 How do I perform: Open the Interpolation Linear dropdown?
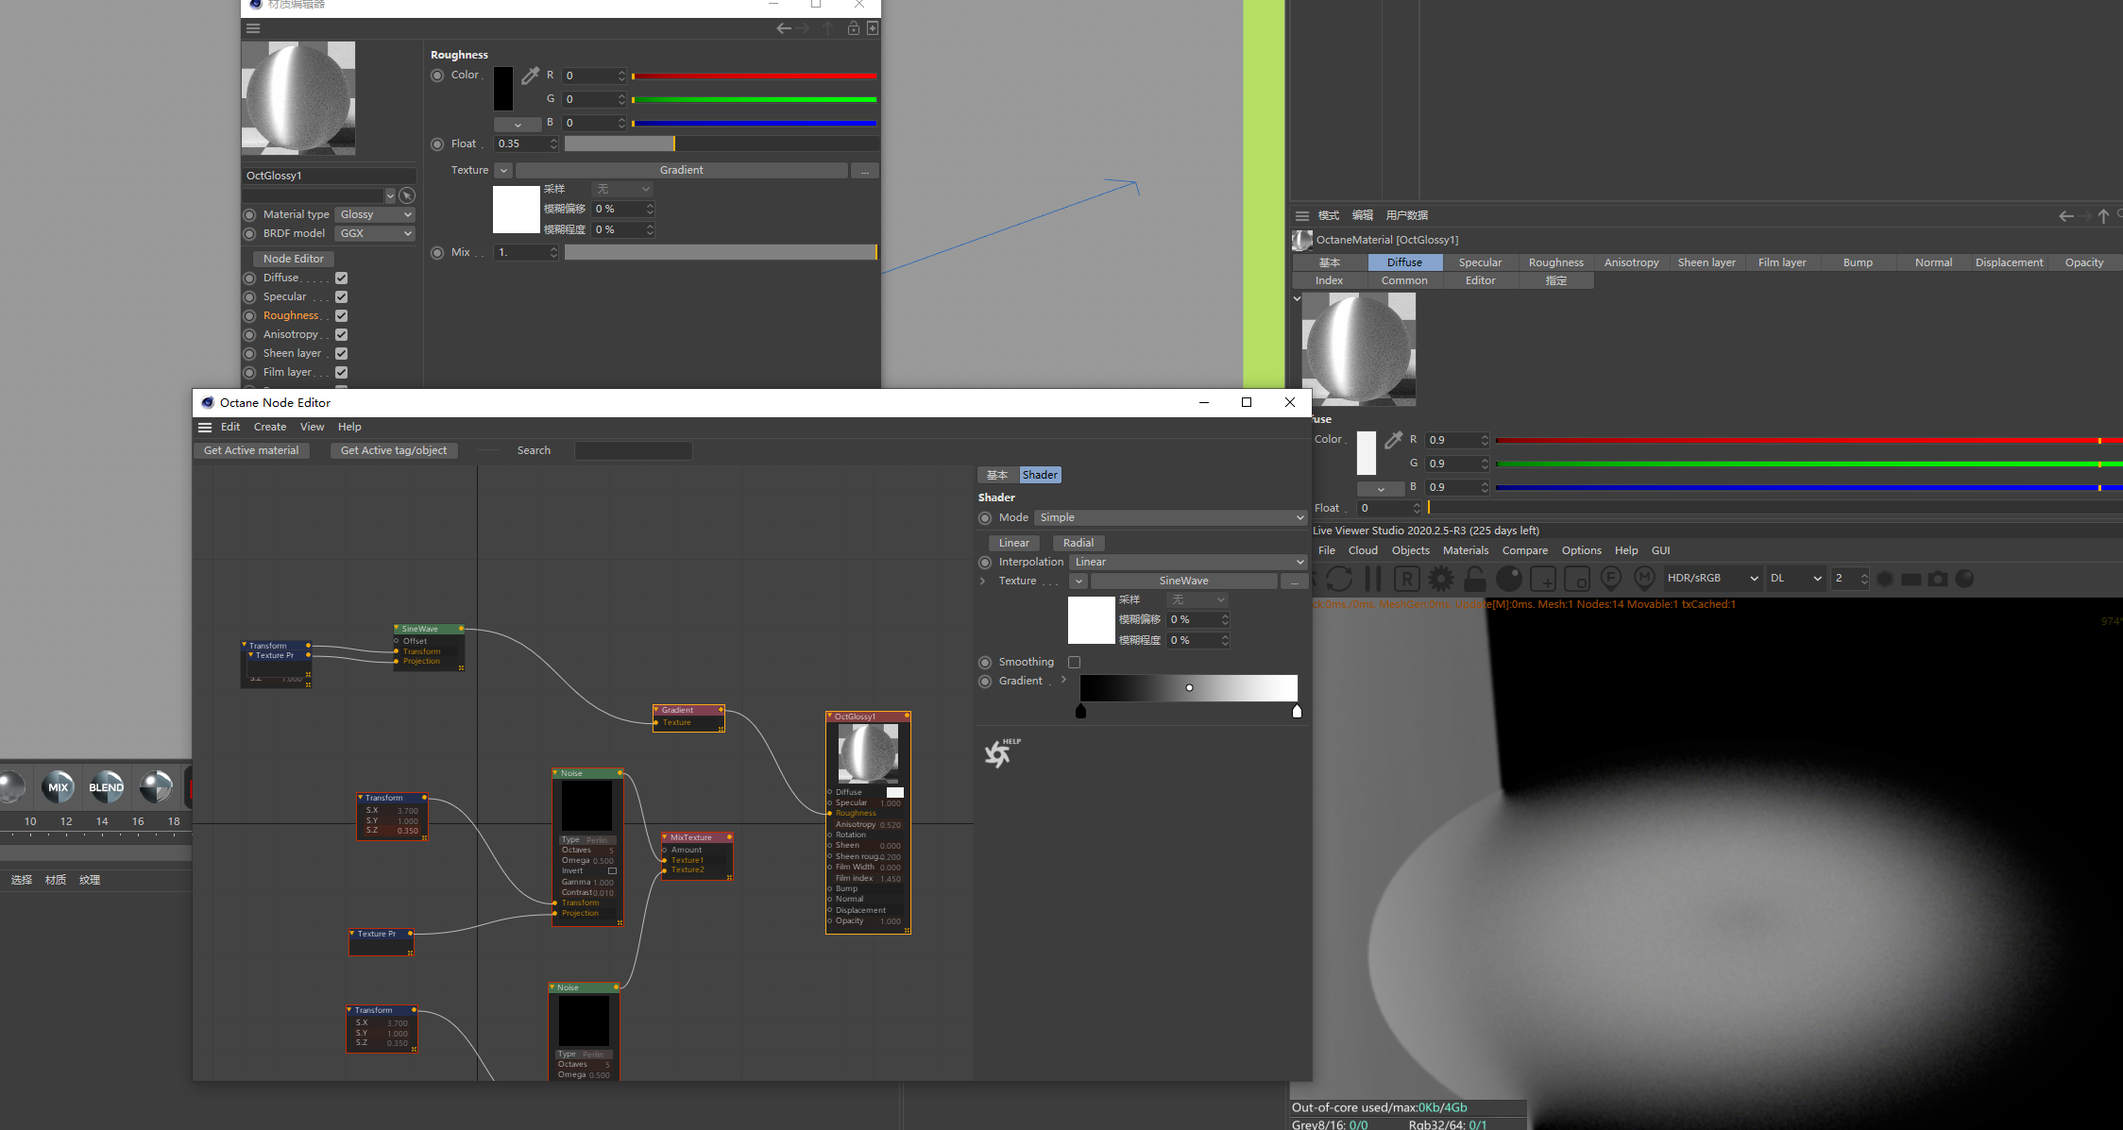[1188, 562]
